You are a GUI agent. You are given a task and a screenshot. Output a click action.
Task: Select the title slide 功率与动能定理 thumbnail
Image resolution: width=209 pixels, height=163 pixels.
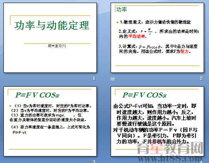coord(50,38)
